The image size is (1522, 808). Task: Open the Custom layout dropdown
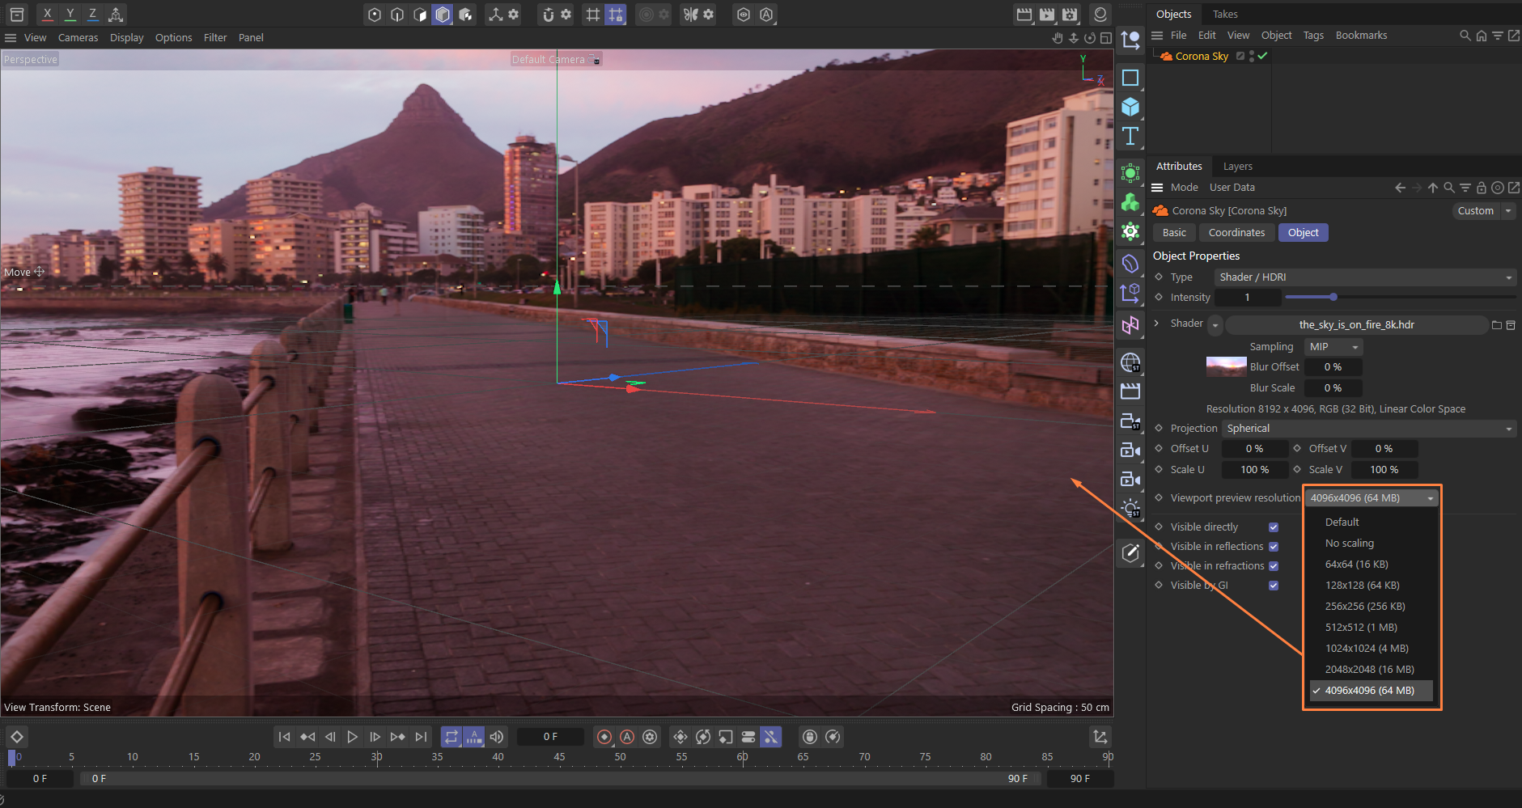[1484, 211]
